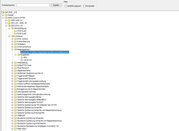Click the Neigungssensor folder icon

(x=15, y=49)
